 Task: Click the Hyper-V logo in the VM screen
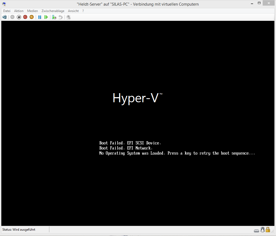pos(138,99)
